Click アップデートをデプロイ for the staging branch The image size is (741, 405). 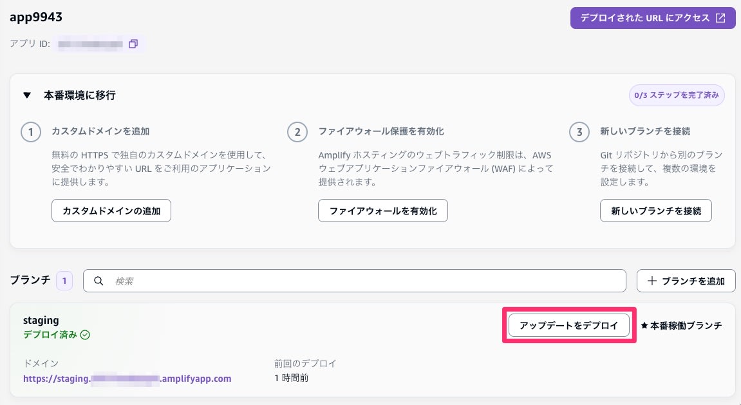568,325
